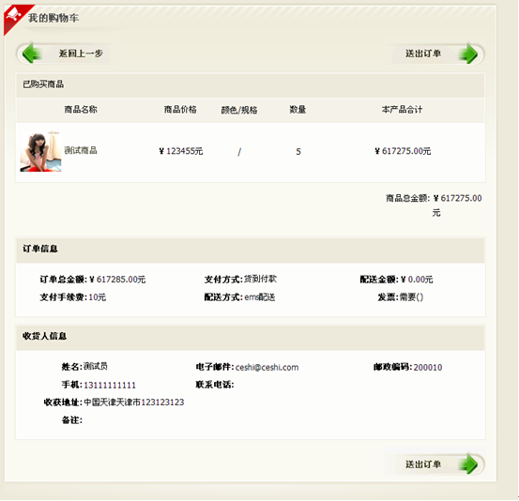519x501 pixels.
Task: Click the top green right arrow icon
Action: [x=468, y=53]
